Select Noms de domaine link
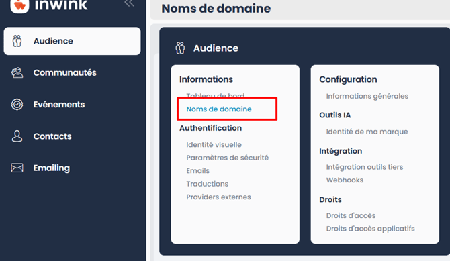This screenshot has height=261, width=450. (x=219, y=109)
